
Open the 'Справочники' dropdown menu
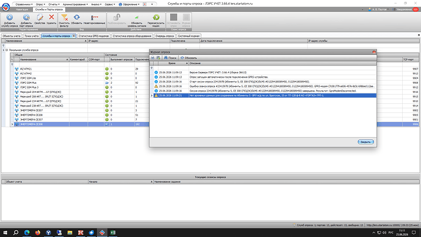[x=24, y=4]
